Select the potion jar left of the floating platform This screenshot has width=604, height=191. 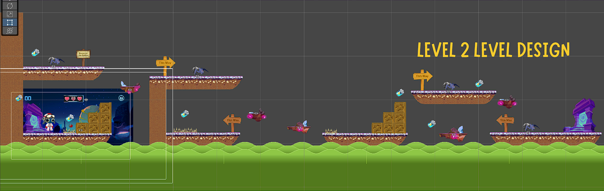point(400,92)
